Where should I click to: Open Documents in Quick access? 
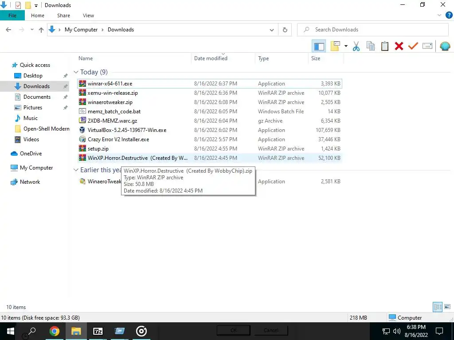point(37,97)
